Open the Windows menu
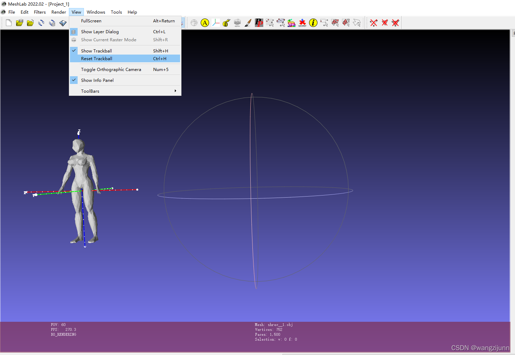The width and height of the screenshot is (515, 355). pos(96,12)
